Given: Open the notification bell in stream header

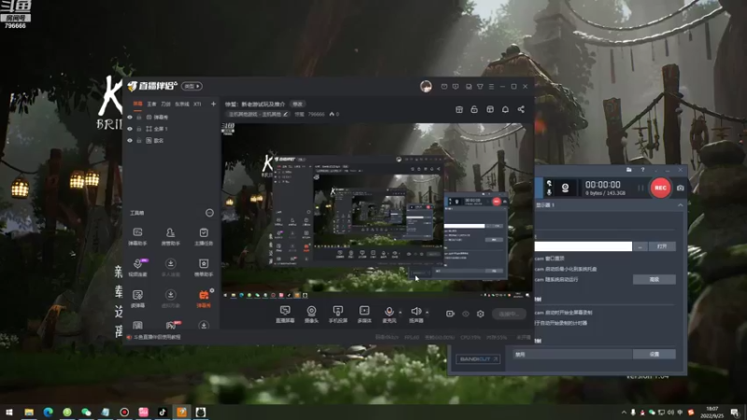Looking at the screenshot, I should click(505, 109).
